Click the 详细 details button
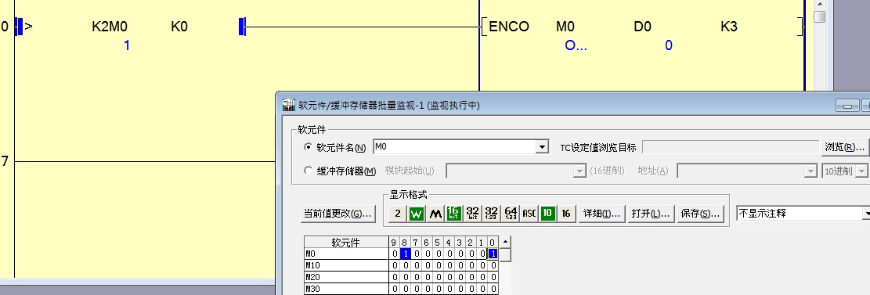The image size is (870, 295). (x=602, y=214)
